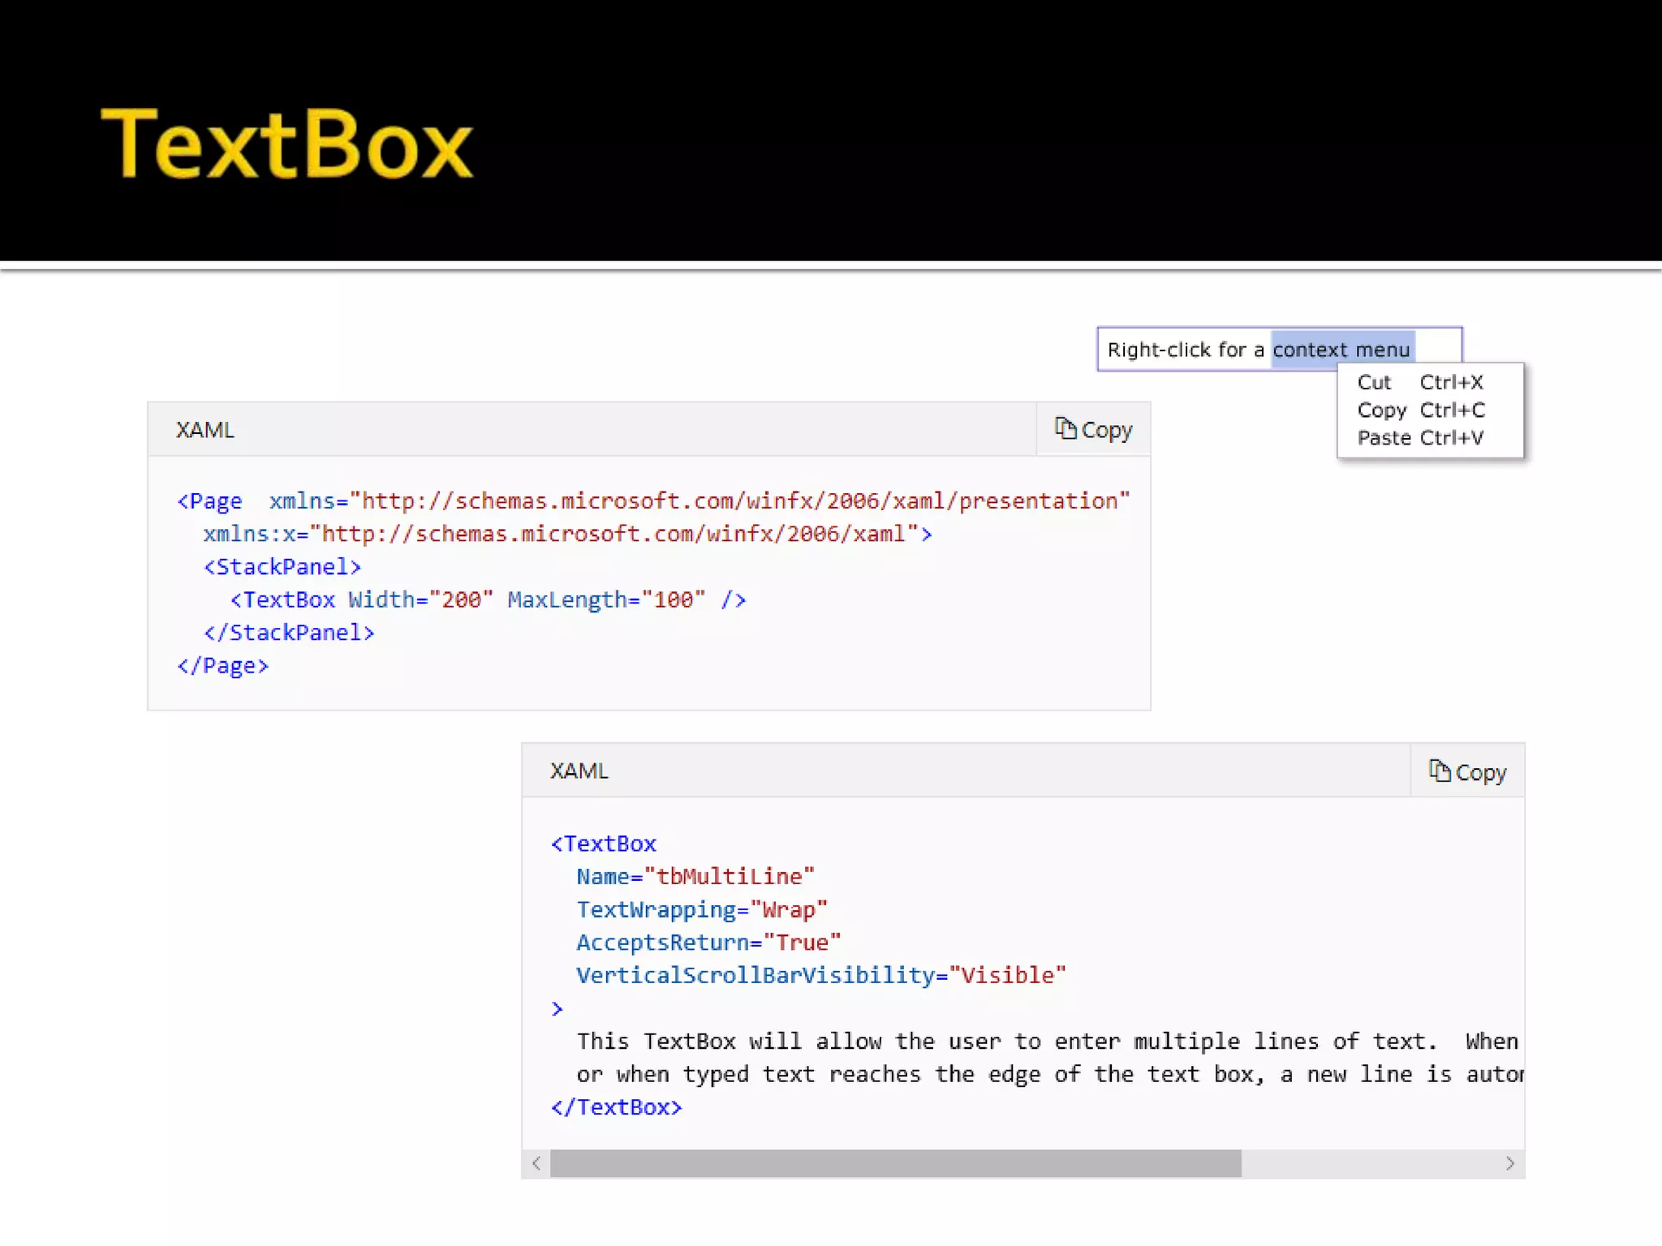Click the empty scrollbar track right of the thumb
The height and width of the screenshot is (1246, 1662).
point(1371,1163)
